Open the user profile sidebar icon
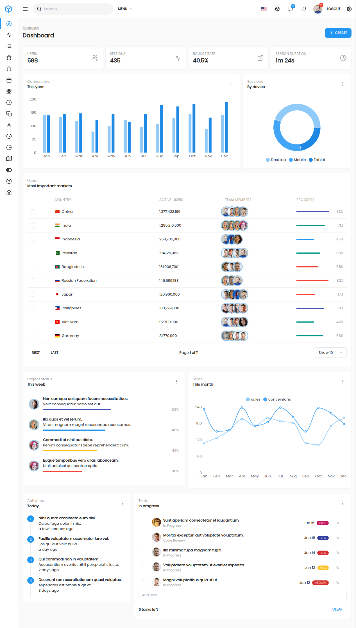Viewport: 356px width, 628px height. (x=9, y=125)
